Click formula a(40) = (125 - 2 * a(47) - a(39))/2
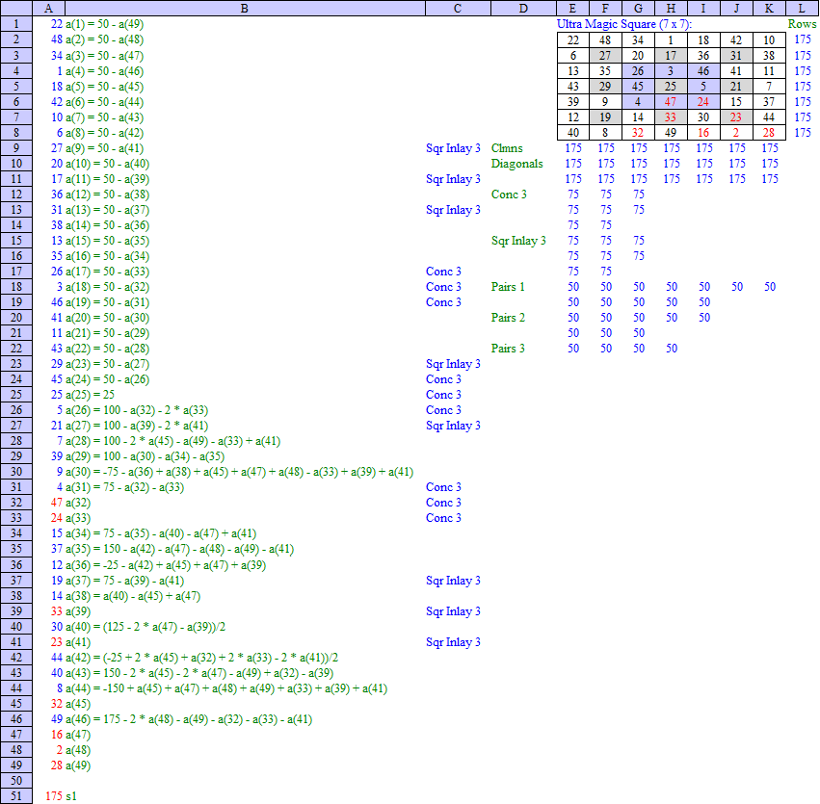 (145, 627)
